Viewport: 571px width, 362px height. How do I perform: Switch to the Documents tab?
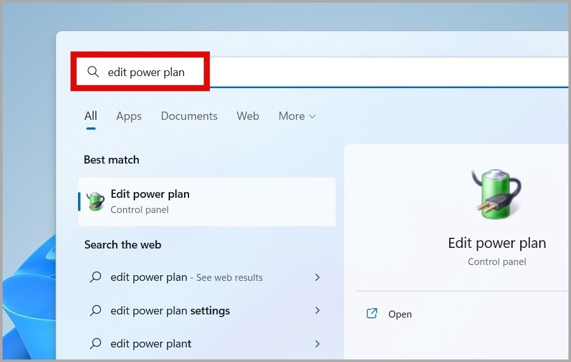(x=189, y=116)
